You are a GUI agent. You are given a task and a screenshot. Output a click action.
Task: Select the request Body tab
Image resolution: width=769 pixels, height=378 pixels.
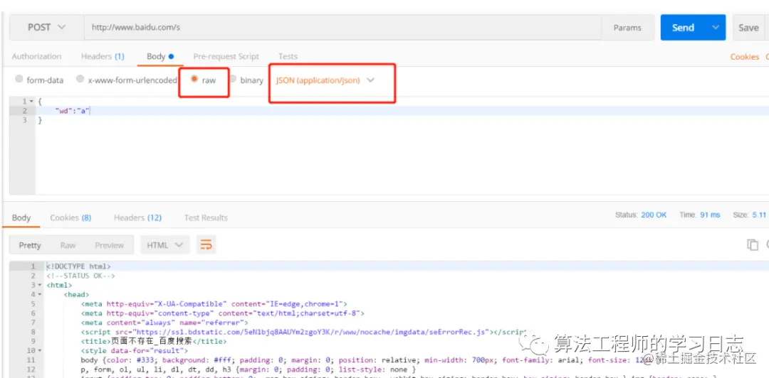tap(160, 56)
